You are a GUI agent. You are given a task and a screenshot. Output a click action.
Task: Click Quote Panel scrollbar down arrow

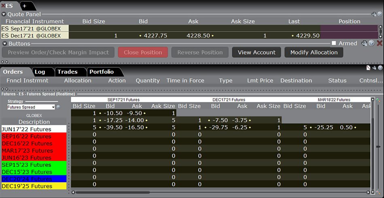point(380,37)
